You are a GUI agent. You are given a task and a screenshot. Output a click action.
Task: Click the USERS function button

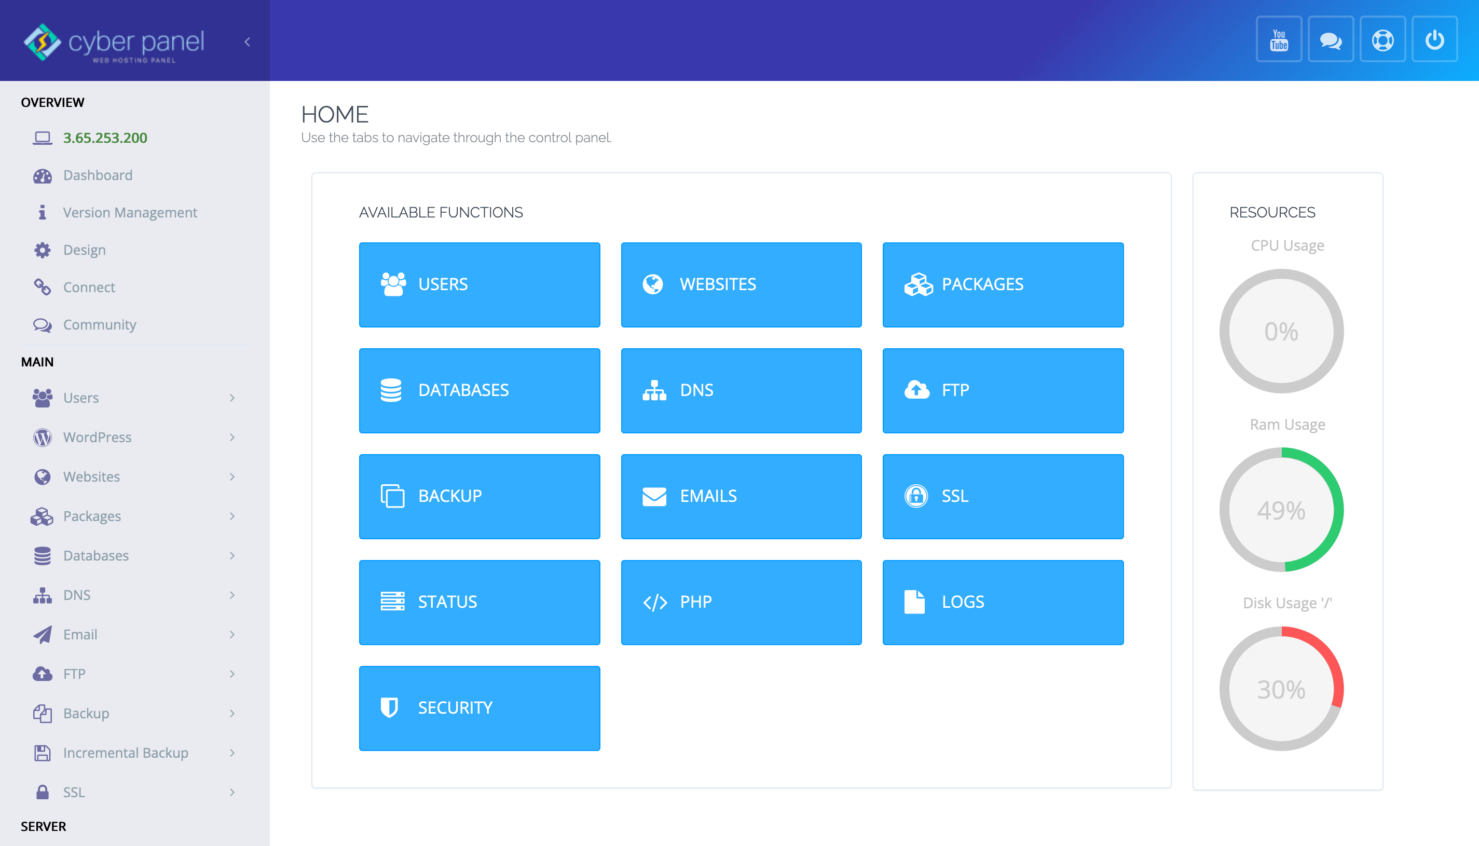pos(480,283)
